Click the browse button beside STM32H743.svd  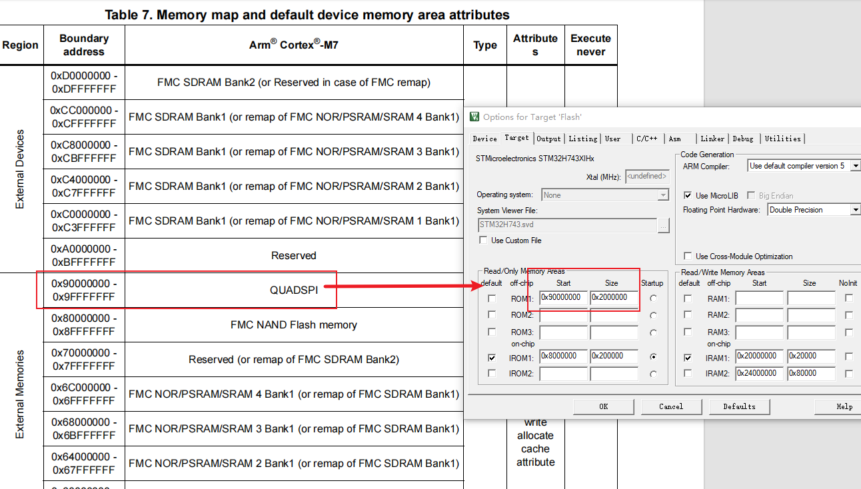click(x=663, y=226)
